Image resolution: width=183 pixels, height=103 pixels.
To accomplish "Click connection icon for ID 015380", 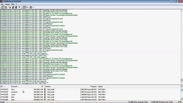I will click(x=2, y=97).
